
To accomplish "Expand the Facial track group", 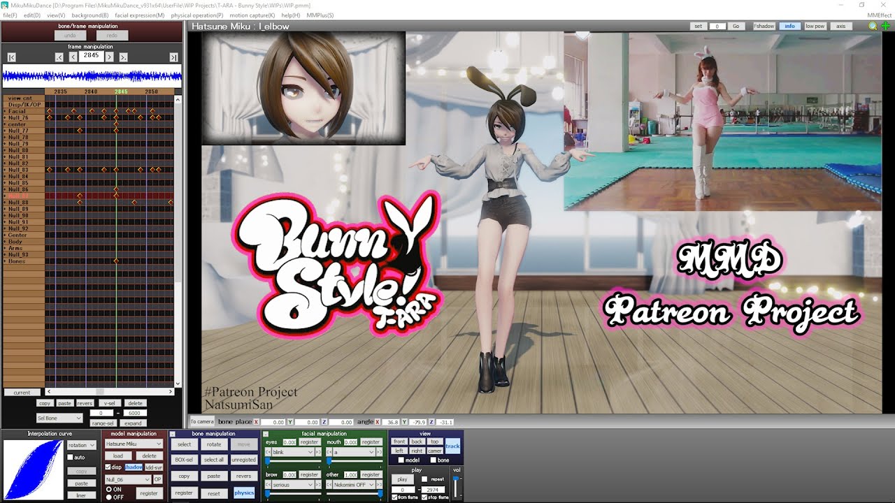I will (x=5, y=111).
